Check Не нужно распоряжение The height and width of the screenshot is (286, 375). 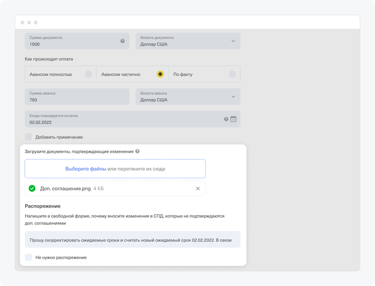pyautogui.click(x=28, y=257)
